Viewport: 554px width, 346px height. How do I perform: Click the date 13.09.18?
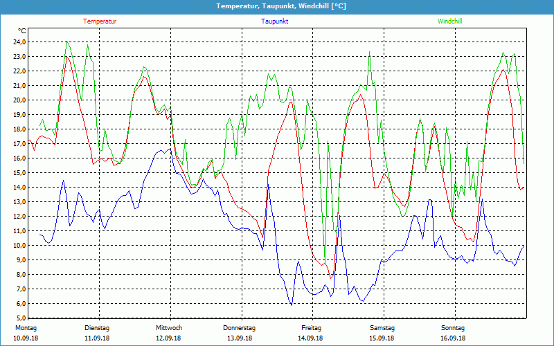tap(240, 338)
